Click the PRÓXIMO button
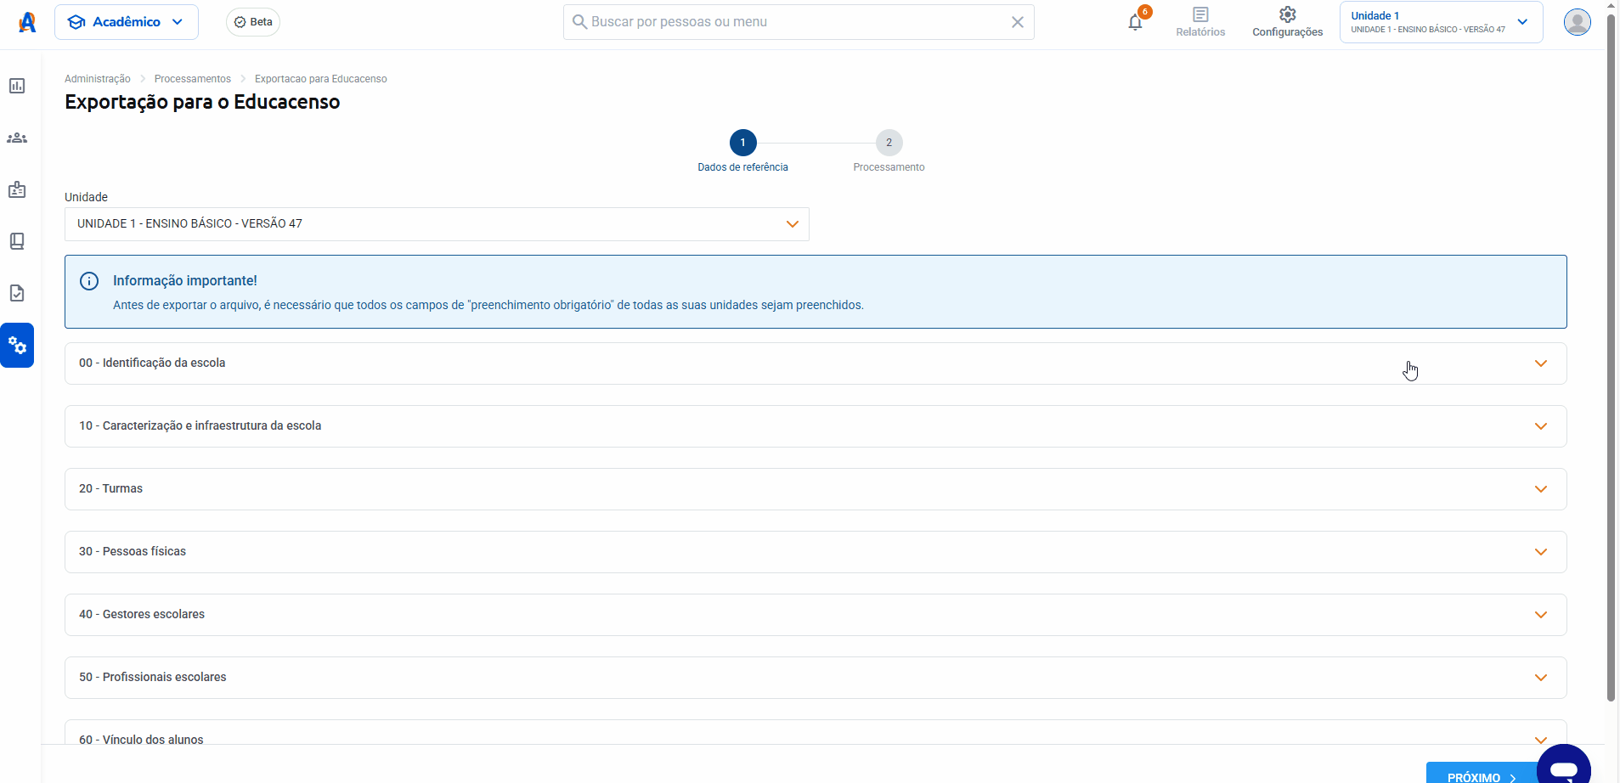 [1479, 775]
